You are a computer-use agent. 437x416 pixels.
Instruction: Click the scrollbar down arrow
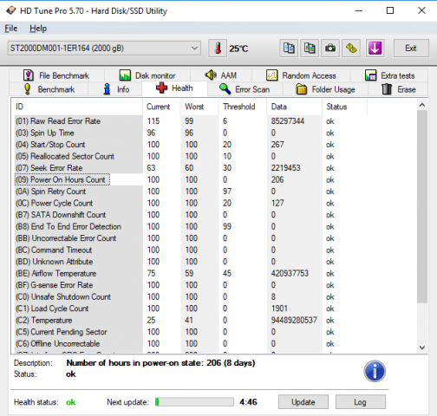tap(422, 348)
